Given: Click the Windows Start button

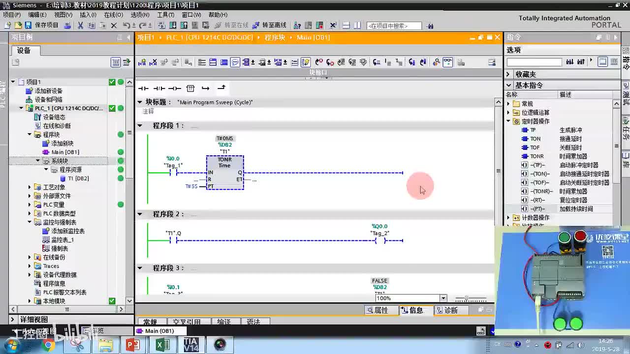Looking at the screenshot, I should pyautogui.click(x=11, y=345).
